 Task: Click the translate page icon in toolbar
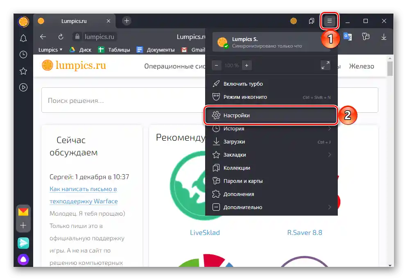pyautogui.click(x=348, y=36)
